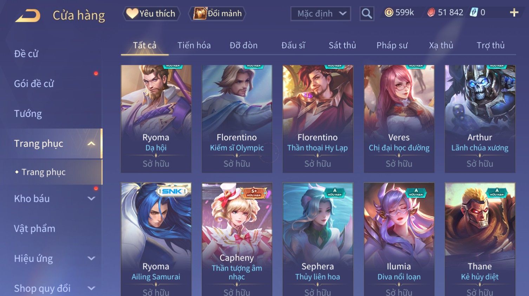Image resolution: width=529 pixels, height=296 pixels.
Task: Expand the Hiệu ứng sidebar section
Action: (x=91, y=258)
